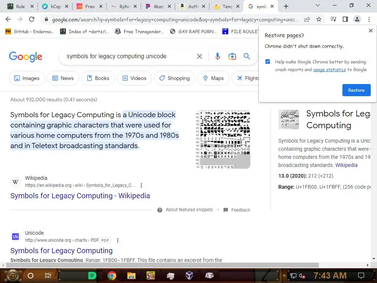The height and width of the screenshot is (283, 377).
Task: Open Cortana search circle on taskbar
Action: click(31, 276)
